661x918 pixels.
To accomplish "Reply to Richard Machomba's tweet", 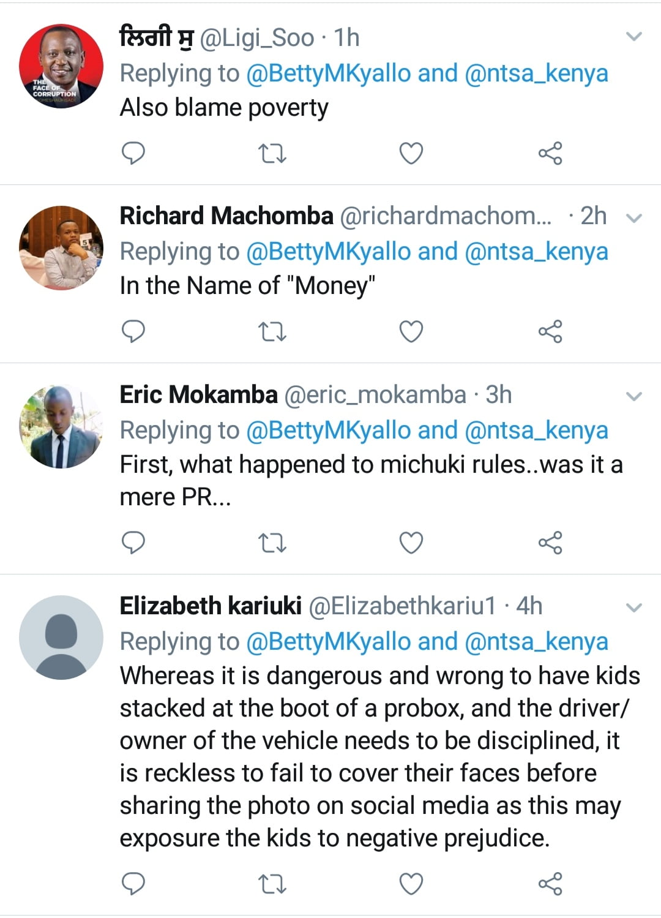I will click(x=133, y=331).
